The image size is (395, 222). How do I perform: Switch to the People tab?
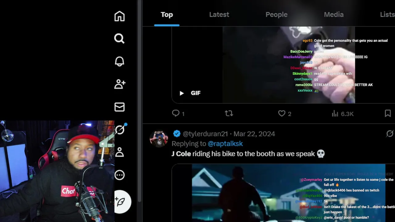pyautogui.click(x=276, y=14)
